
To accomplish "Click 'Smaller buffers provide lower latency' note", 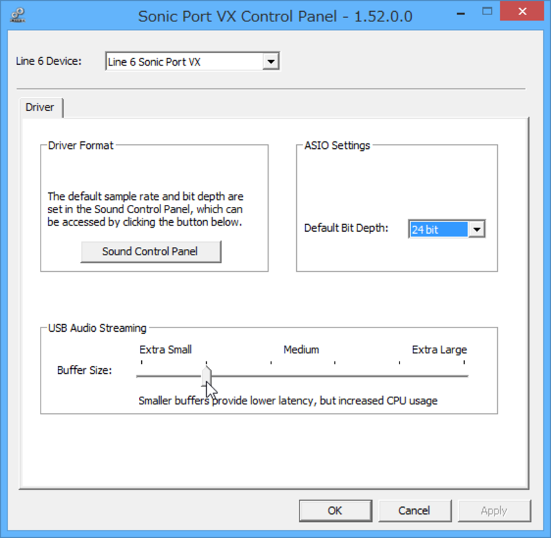I will click(288, 401).
